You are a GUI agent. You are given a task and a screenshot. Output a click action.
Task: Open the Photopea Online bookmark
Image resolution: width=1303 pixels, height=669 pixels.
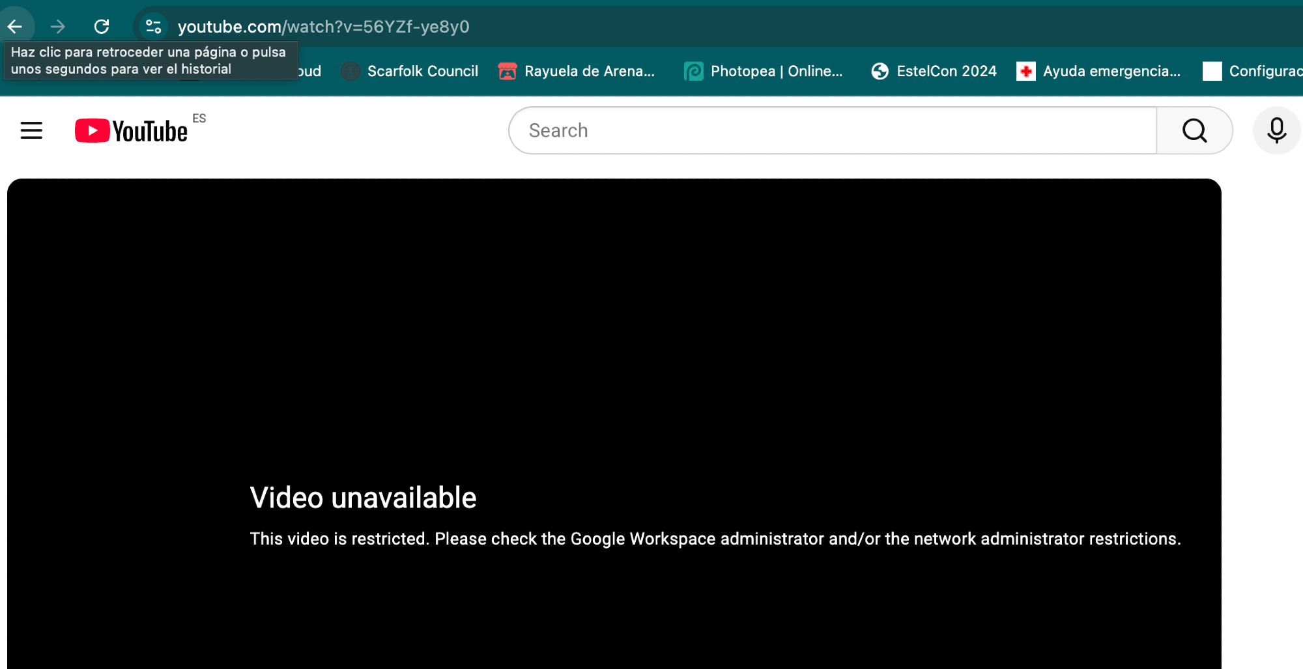764,71
